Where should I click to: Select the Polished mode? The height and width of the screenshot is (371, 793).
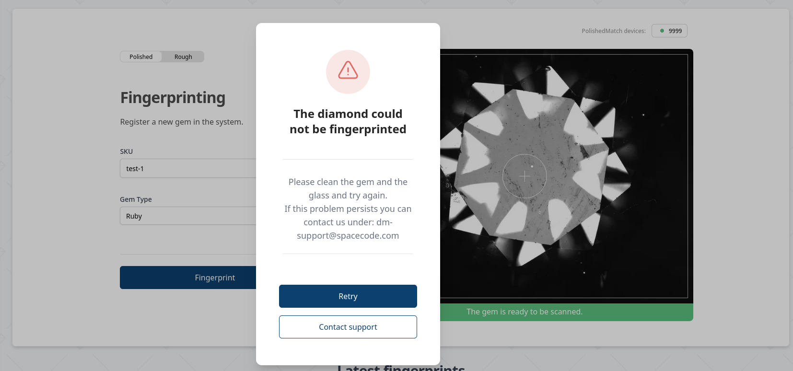click(x=140, y=57)
